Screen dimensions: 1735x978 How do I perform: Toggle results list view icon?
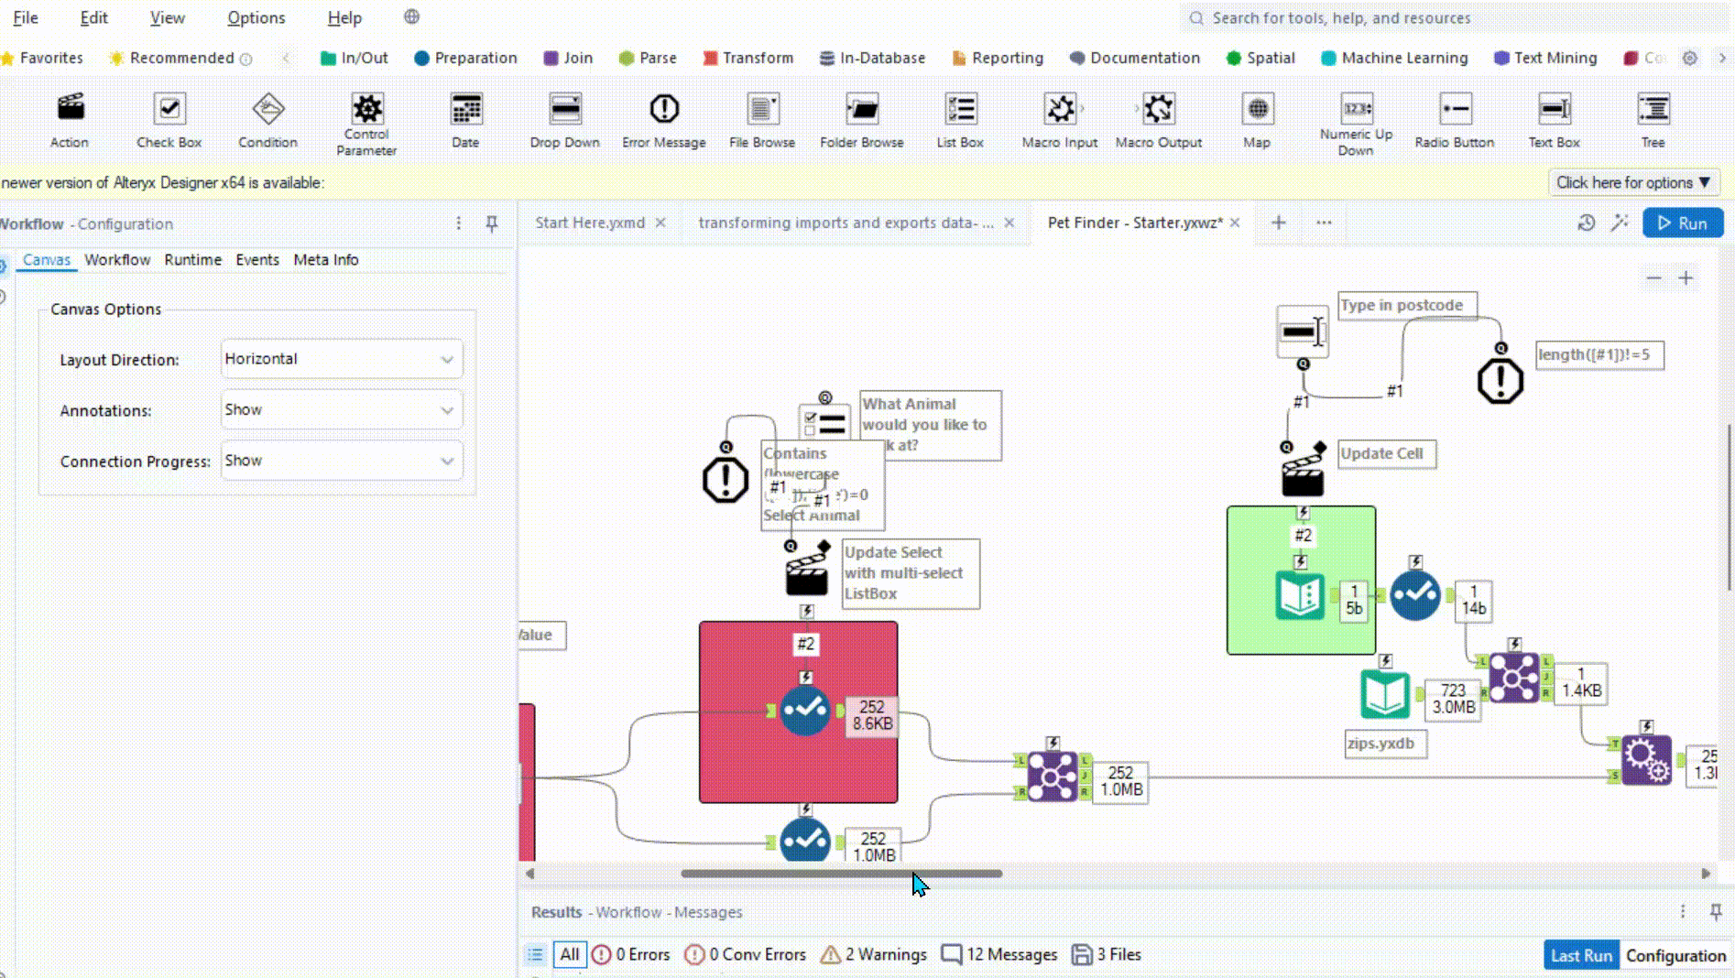pos(536,954)
